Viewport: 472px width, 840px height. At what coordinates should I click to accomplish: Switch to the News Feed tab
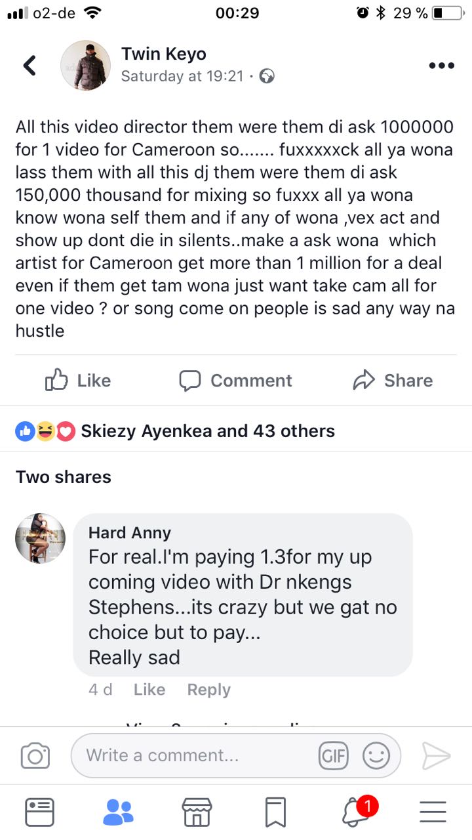(x=39, y=812)
